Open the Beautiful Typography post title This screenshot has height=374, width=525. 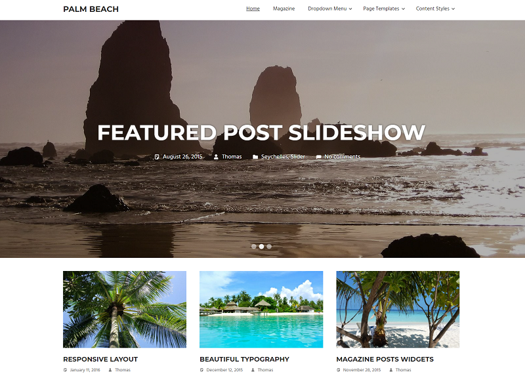[x=244, y=360]
